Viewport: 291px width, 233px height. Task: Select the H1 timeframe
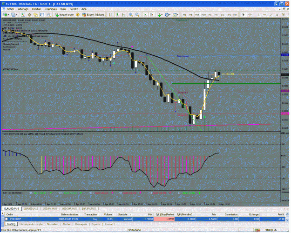(210, 14)
